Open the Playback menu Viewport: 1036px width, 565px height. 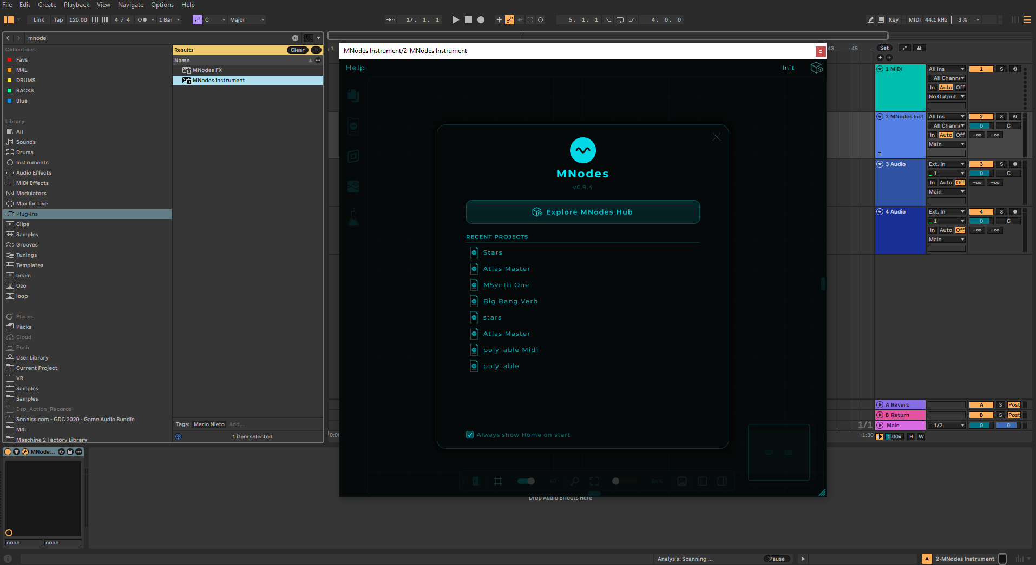tap(76, 5)
